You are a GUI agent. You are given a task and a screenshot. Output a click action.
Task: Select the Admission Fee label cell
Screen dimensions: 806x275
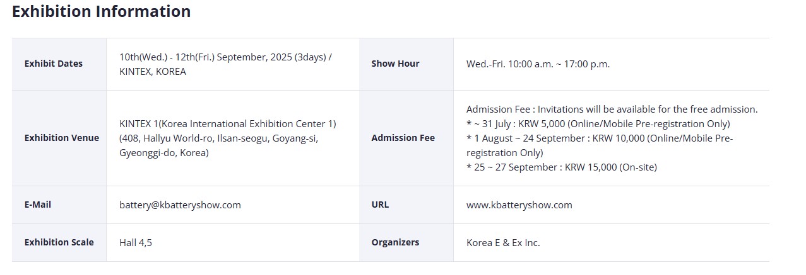point(406,138)
